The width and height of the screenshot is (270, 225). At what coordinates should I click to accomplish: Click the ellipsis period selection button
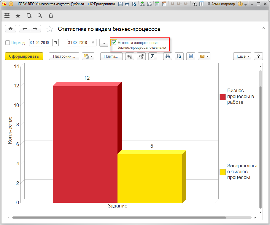click(104, 43)
